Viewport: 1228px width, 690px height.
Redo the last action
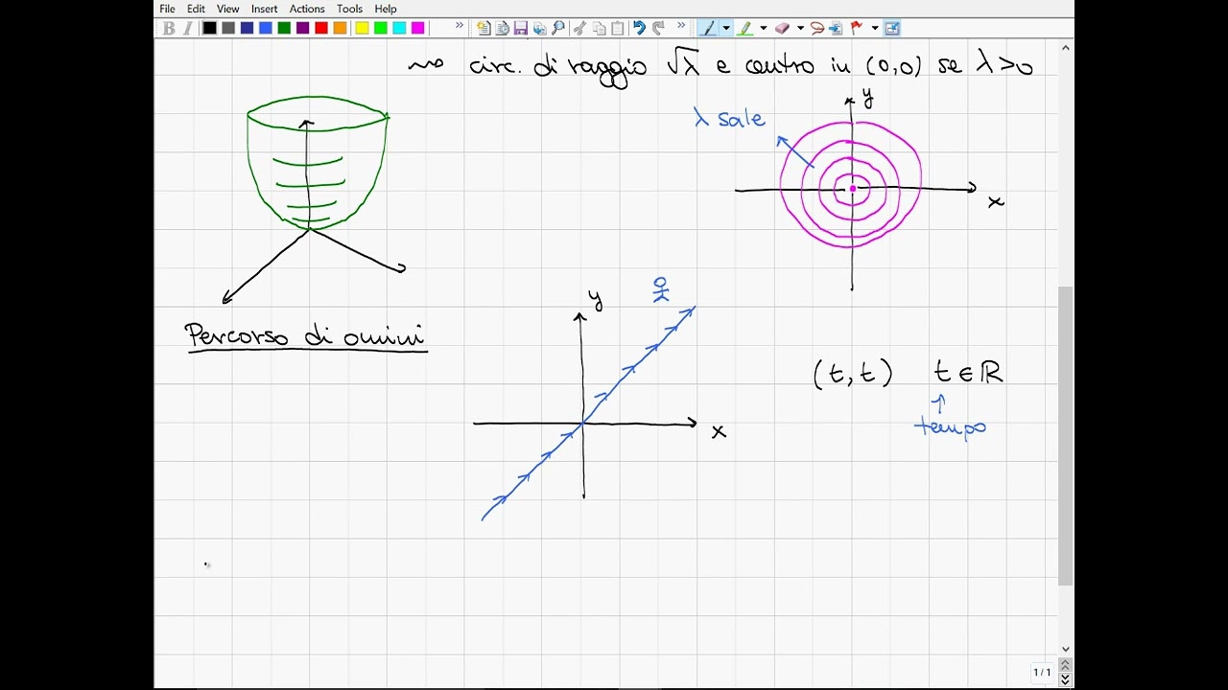[x=658, y=29]
